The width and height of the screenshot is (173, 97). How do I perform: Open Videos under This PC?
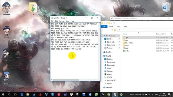[x=109, y=74]
